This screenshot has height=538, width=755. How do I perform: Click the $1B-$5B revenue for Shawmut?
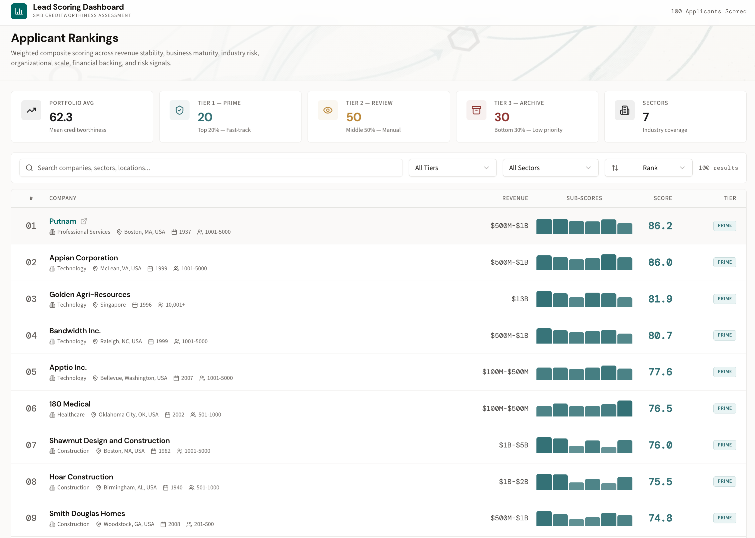[x=513, y=445]
